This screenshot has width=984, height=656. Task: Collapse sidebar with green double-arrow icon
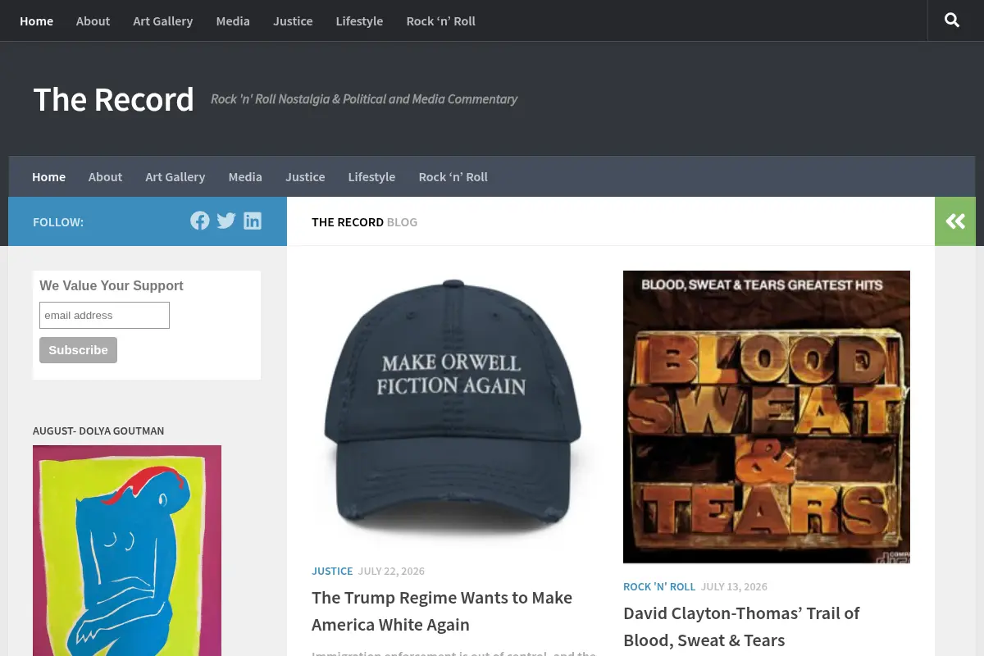pyautogui.click(x=955, y=221)
